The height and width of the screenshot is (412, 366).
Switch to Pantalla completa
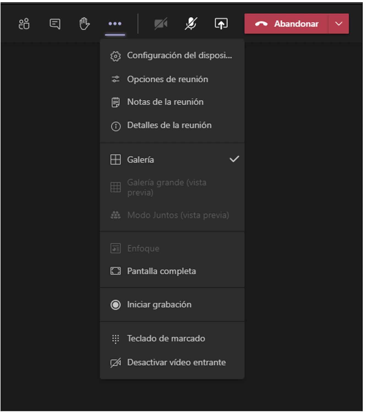point(172,271)
